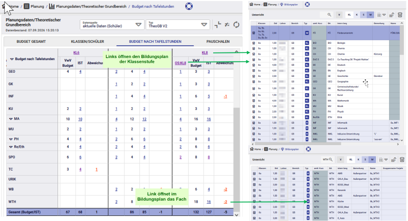Expand the MA row triangle

click(x=11, y=119)
